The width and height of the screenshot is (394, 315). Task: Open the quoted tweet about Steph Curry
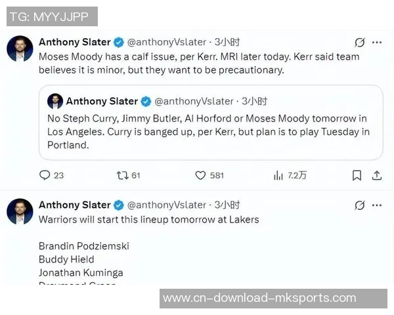(210, 131)
